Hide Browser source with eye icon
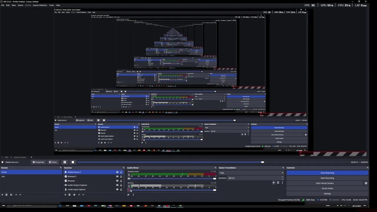Viewport: 377px width, 212px height. 117,181
